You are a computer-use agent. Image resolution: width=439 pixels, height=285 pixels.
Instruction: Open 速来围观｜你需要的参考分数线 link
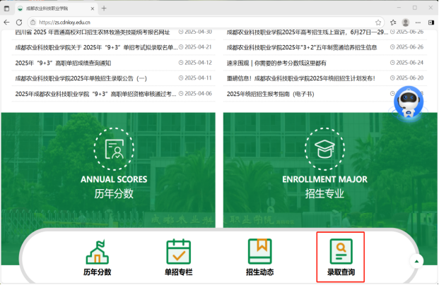pos(276,63)
